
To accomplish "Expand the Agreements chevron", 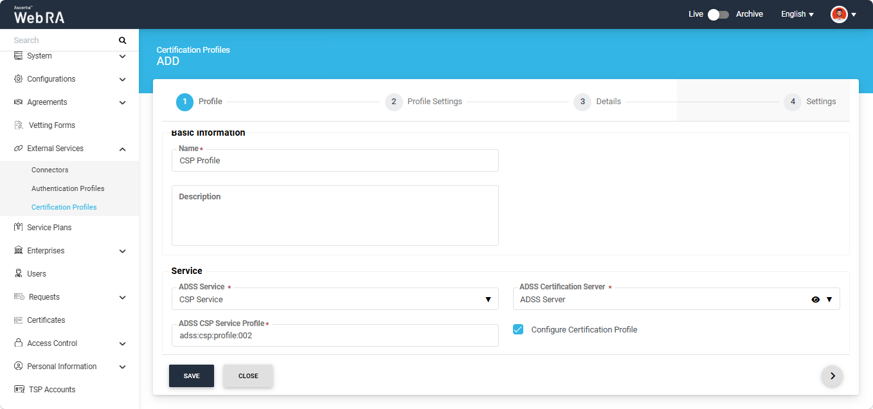I will click(x=123, y=102).
